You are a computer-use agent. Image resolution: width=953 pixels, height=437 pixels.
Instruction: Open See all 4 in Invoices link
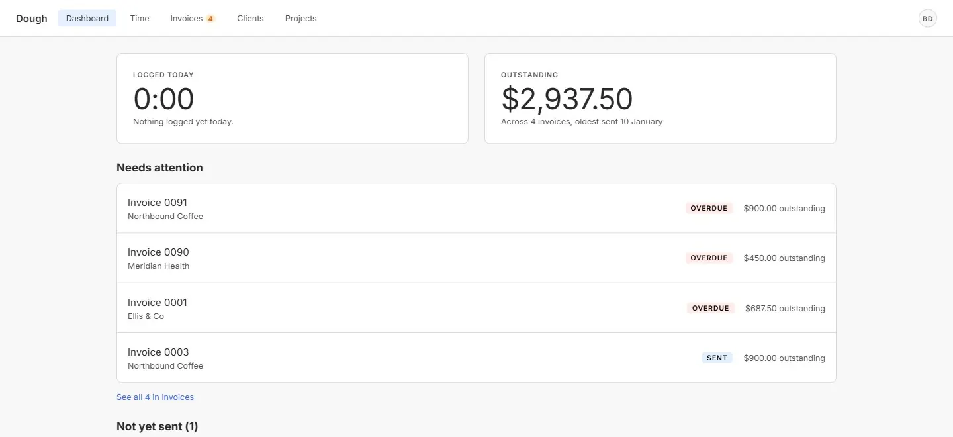155,397
